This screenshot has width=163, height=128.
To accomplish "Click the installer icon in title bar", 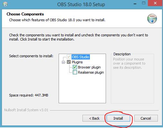I will coord(5,4).
